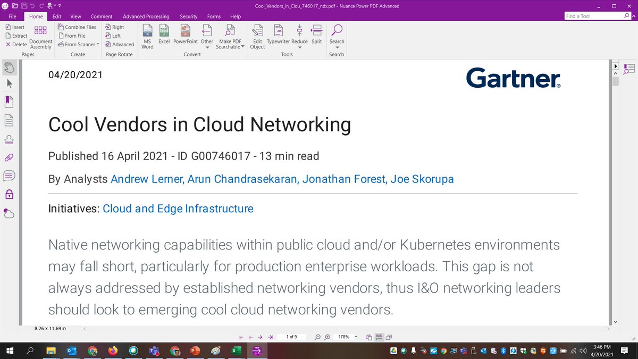Rotate page Left
Screen dimensions: 638x359
pos(113,36)
